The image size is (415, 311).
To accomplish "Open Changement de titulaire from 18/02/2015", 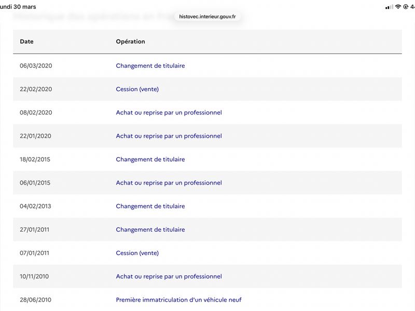I will (150, 159).
